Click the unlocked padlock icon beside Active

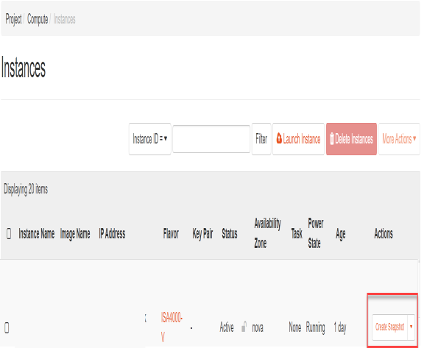244,327
